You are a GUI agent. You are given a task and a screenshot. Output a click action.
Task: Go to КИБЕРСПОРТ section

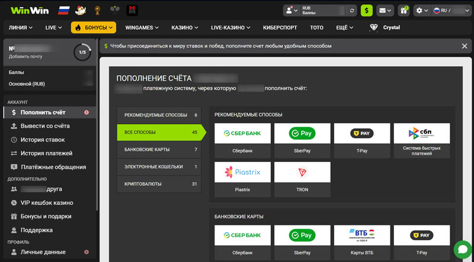[280, 27]
